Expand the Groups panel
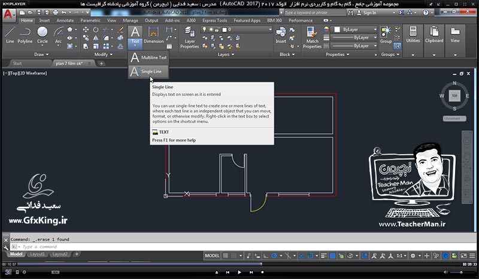 (390, 54)
